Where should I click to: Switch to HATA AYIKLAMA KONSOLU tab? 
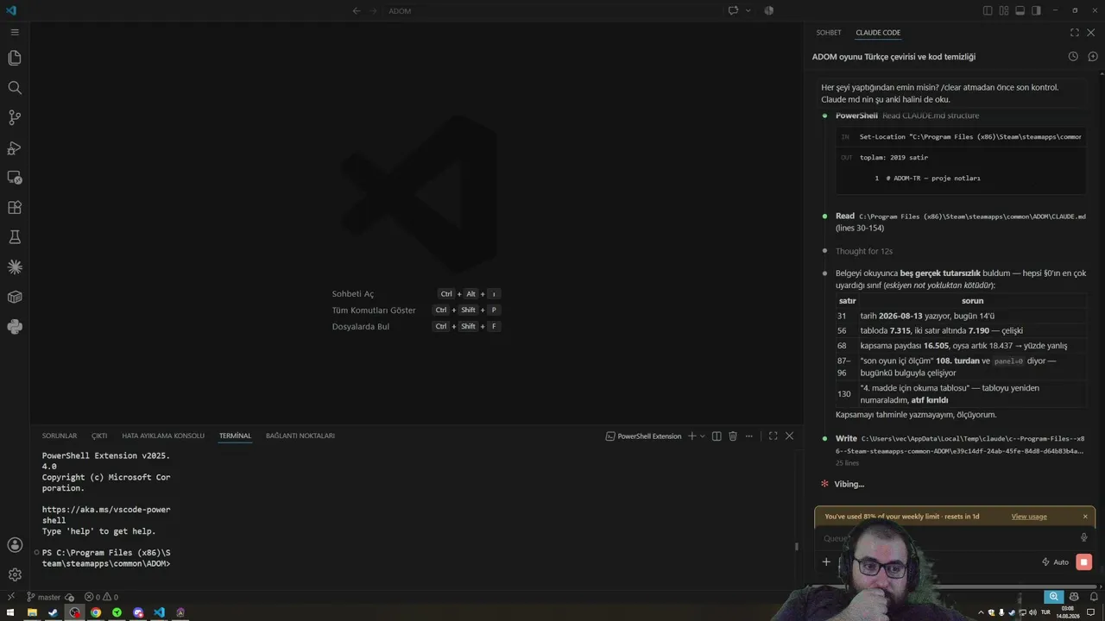(163, 436)
